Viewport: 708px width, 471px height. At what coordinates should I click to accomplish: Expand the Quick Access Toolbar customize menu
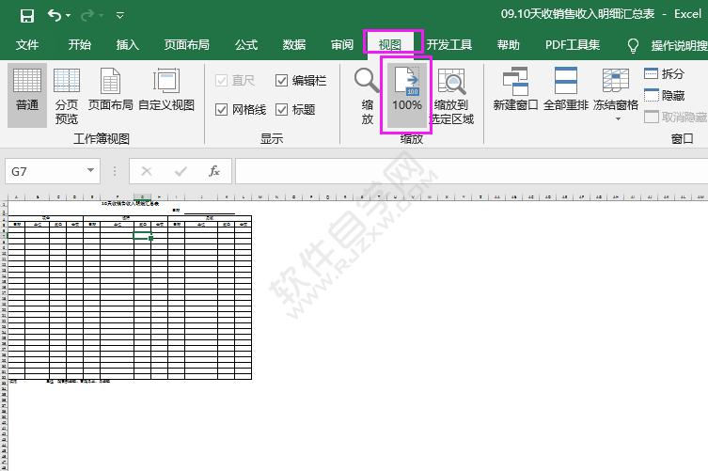pos(119,16)
